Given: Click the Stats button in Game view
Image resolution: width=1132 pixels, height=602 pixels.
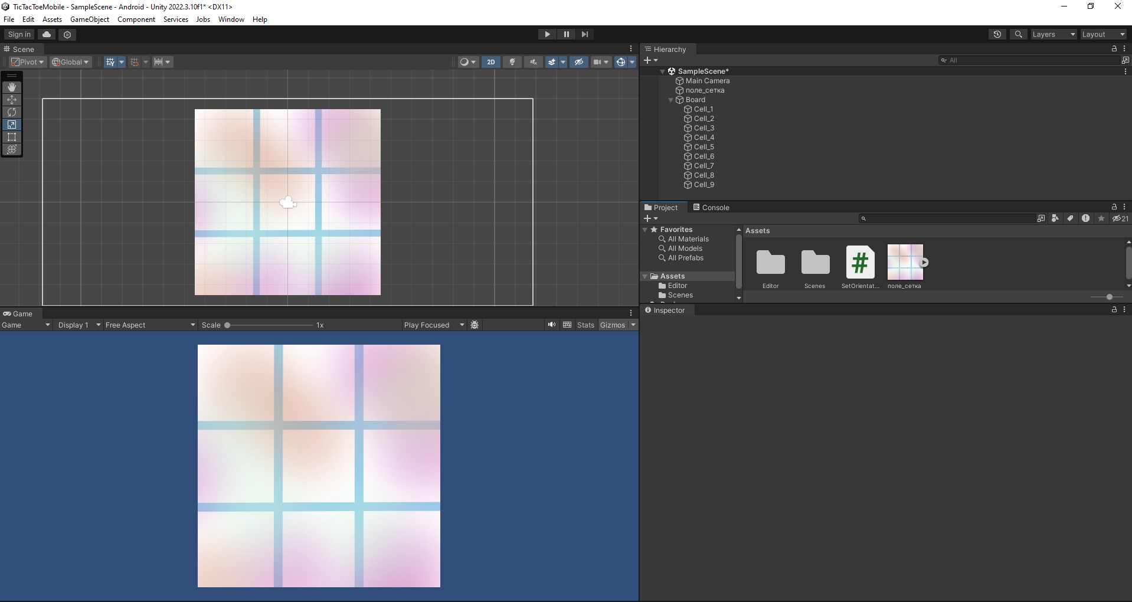Looking at the screenshot, I should 585,325.
